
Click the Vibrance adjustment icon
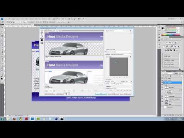(x=164, y=46)
